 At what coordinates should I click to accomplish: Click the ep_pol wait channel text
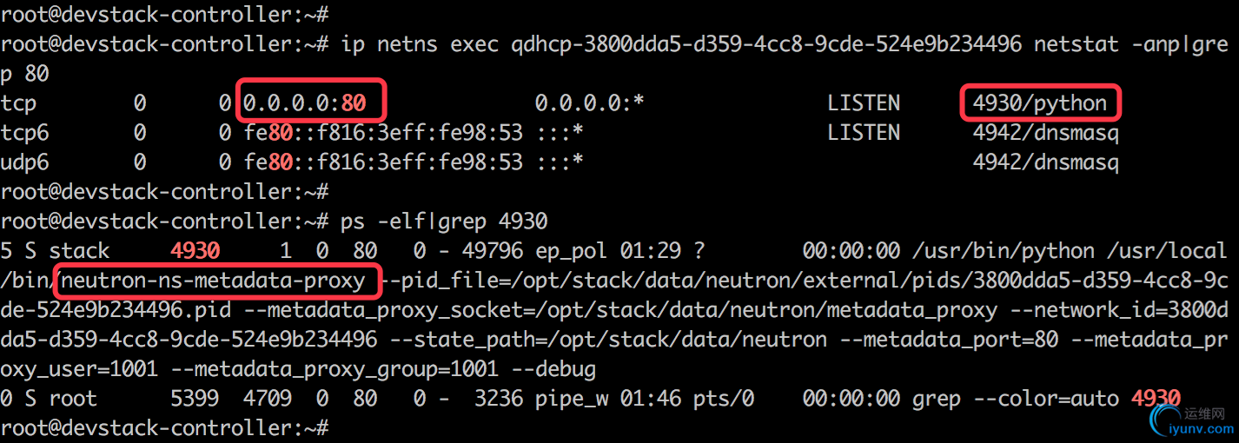(571, 251)
